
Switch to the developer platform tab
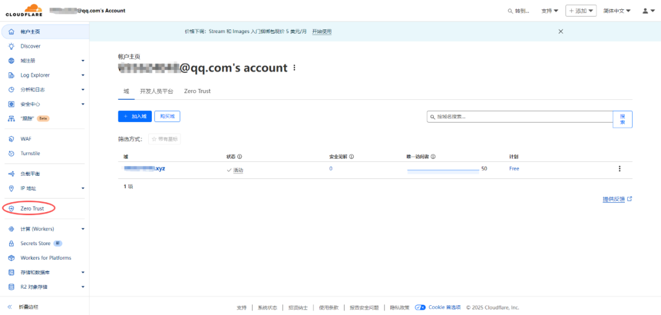point(157,91)
